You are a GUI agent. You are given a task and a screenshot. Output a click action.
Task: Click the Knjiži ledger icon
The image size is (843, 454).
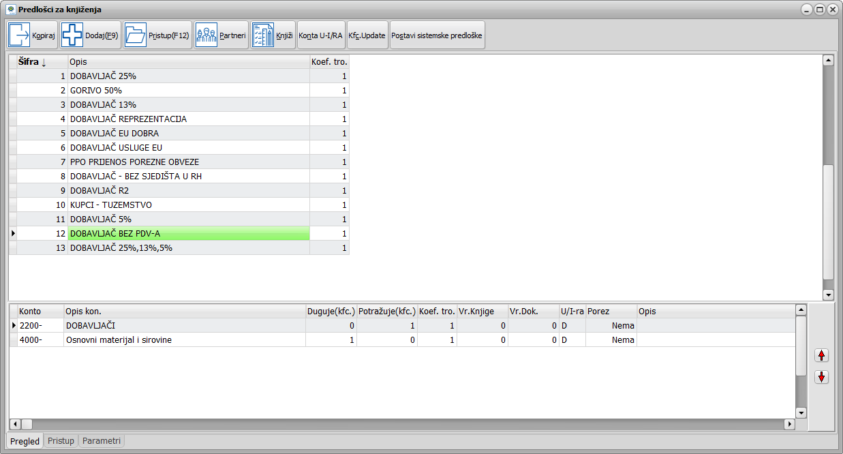[x=262, y=35]
